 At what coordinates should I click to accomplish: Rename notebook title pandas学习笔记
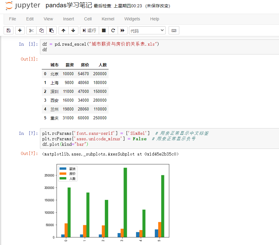69,5
